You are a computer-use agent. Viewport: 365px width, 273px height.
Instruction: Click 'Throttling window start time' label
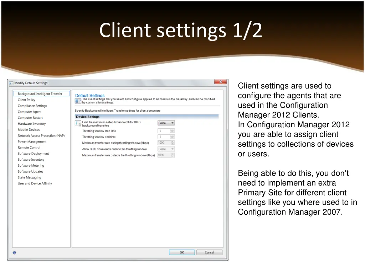click(x=99, y=131)
